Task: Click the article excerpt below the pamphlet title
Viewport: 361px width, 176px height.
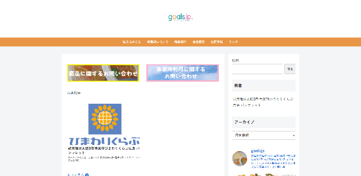Action: [x=104, y=159]
